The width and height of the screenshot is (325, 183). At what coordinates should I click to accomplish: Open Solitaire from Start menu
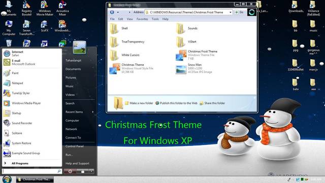32,133
